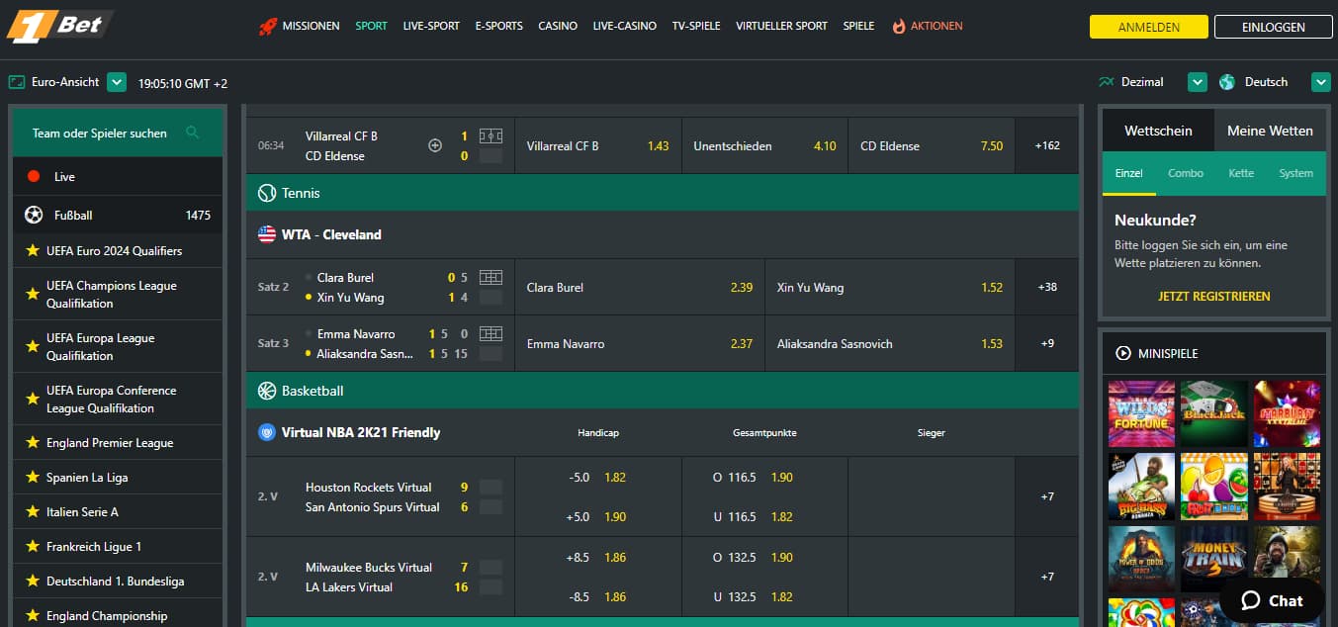Screen dimensions: 1338x627
Task: Click the tennis ball icon in Tennis header
Action: [266, 193]
